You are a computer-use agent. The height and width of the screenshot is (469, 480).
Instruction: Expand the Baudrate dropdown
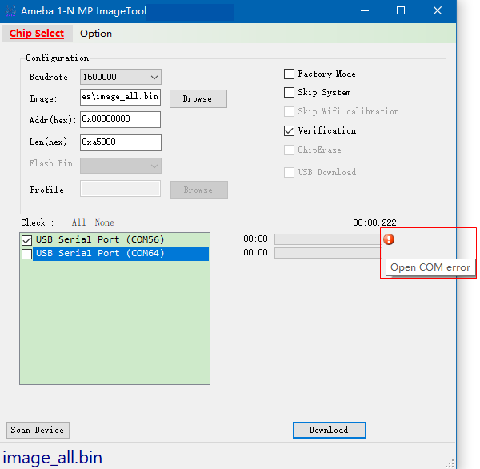[154, 77]
